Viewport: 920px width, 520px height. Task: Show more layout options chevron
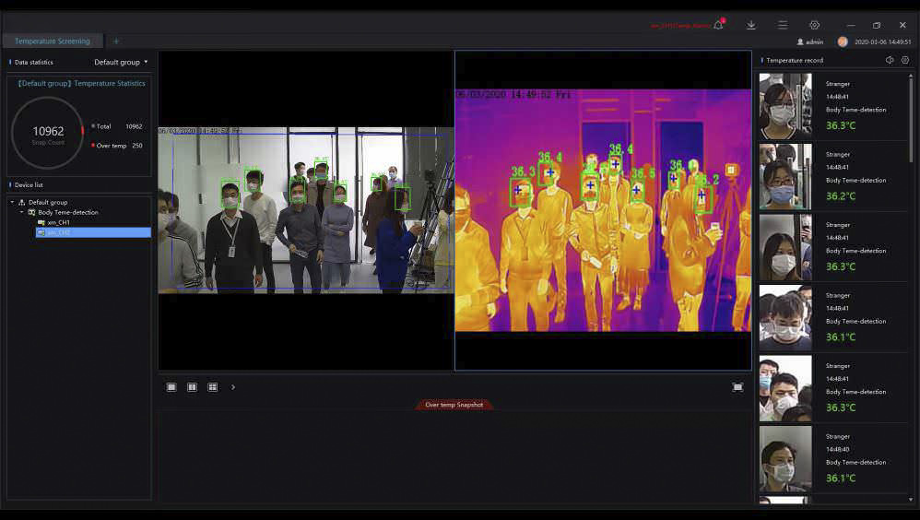tap(233, 387)
